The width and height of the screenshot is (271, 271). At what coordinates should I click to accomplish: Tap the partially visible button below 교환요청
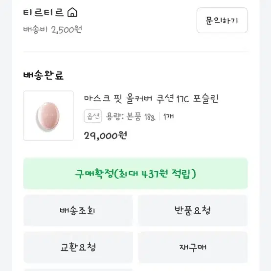click(x=78, y=270)
